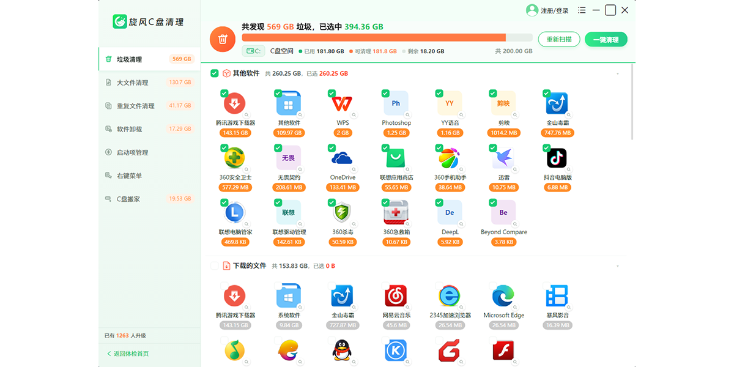Viewport: 734px width, 367px height.
Task: Click the 抖音电脑版 icon
Action: click(x=557, y=158)
